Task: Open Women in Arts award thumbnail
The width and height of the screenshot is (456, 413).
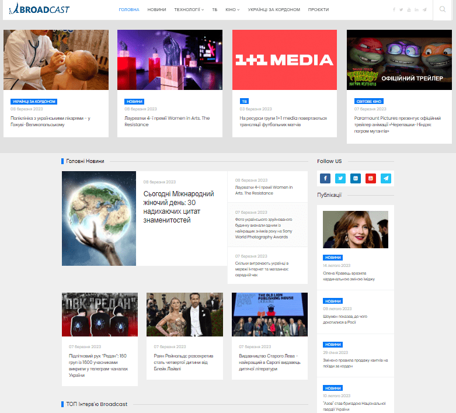Action: tap(170, 60)
